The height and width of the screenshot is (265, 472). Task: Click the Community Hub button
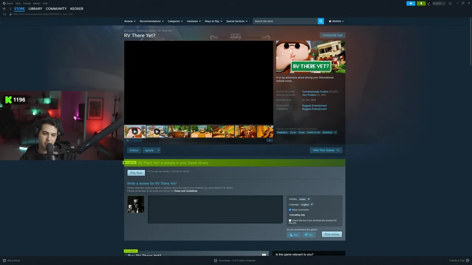[332, 35]
